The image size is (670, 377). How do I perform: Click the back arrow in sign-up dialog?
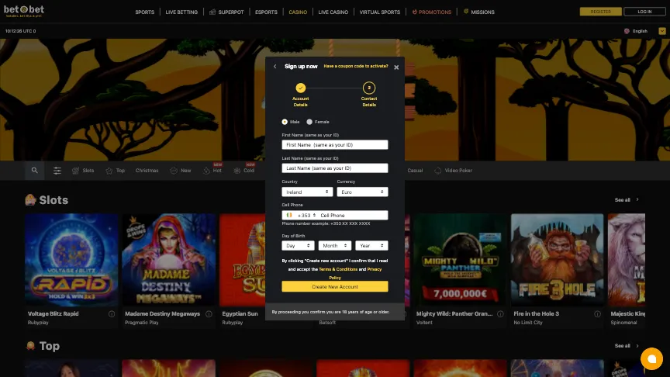click(275, 66)
